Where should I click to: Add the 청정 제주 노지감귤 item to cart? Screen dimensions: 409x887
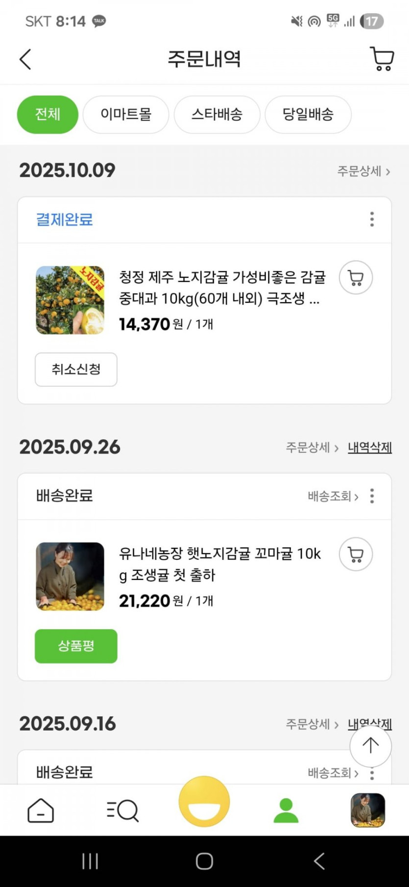pyautogui.click(x=356, y=278)
